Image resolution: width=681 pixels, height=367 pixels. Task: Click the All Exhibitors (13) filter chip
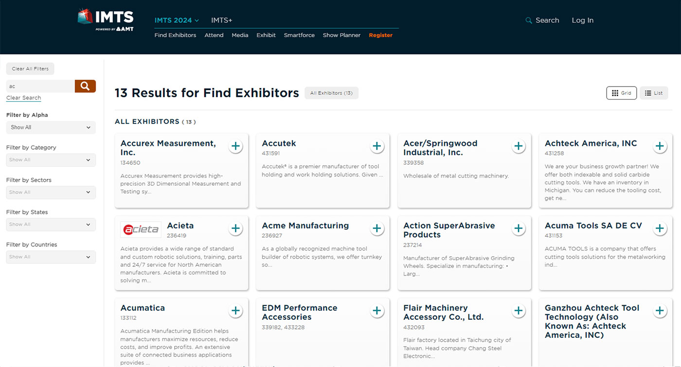[331, 93]
